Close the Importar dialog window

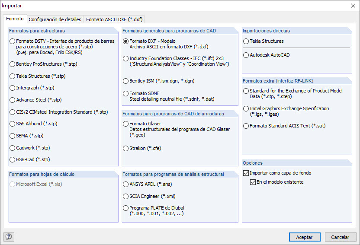point(352,6)
